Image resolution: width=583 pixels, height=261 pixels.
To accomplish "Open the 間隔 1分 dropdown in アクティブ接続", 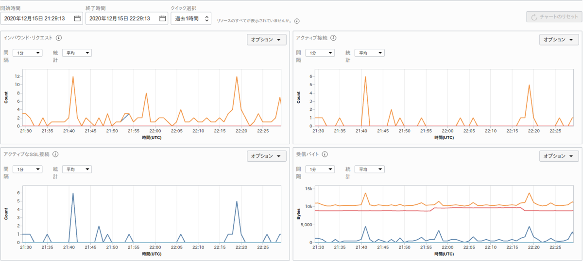I will pos(320,53).
